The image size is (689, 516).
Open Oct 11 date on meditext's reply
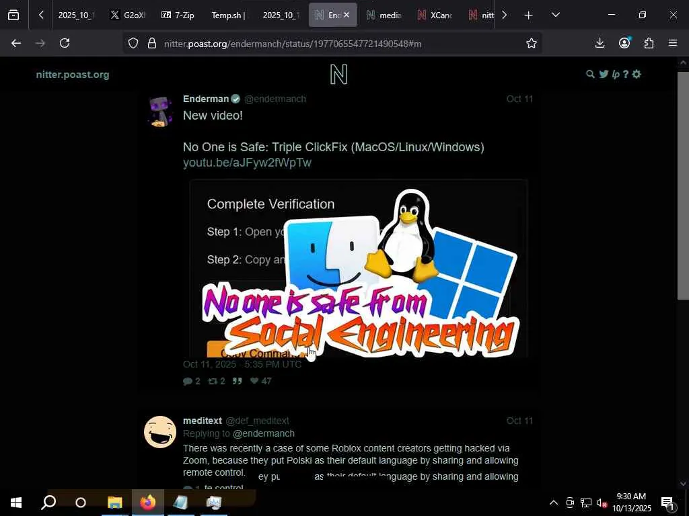pos(519,421)
